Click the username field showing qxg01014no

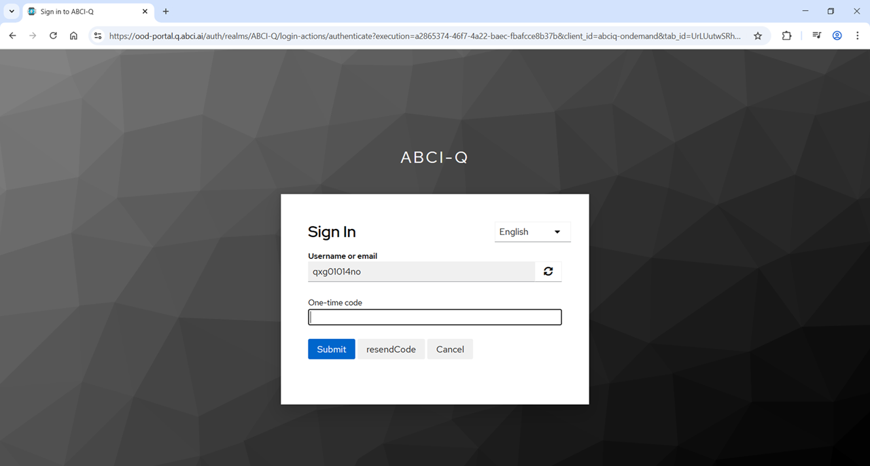[x=421, y=272]
